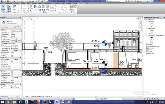
Task: Open Revit from the Windows taskbar
Action: pos(57,102)
